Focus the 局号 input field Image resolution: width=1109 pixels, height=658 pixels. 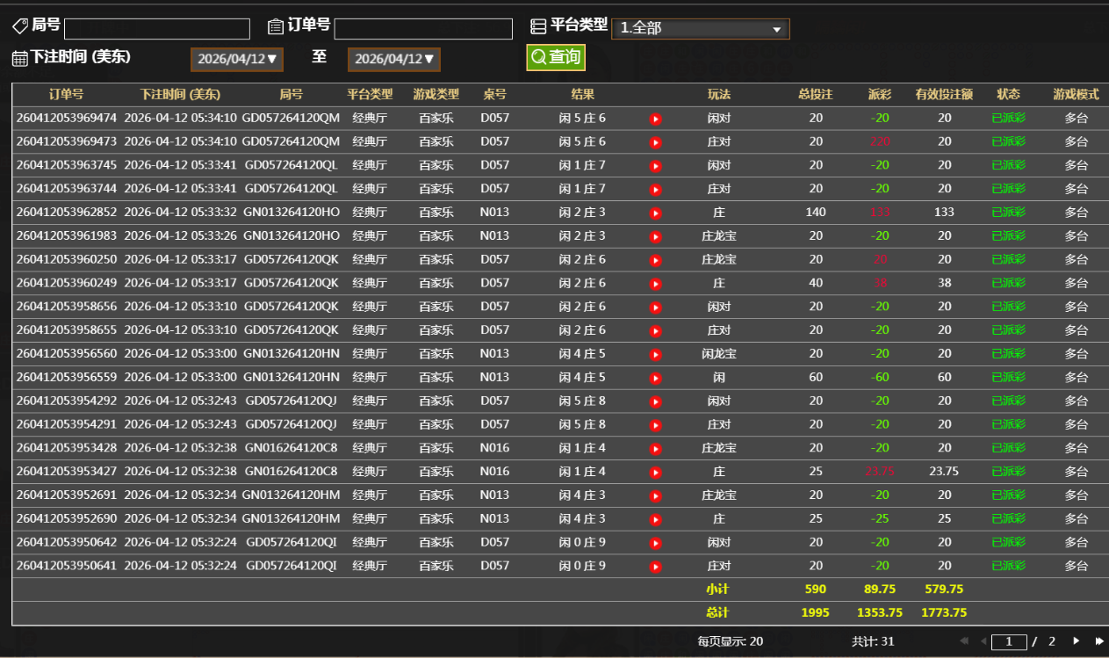pos(157,29)
